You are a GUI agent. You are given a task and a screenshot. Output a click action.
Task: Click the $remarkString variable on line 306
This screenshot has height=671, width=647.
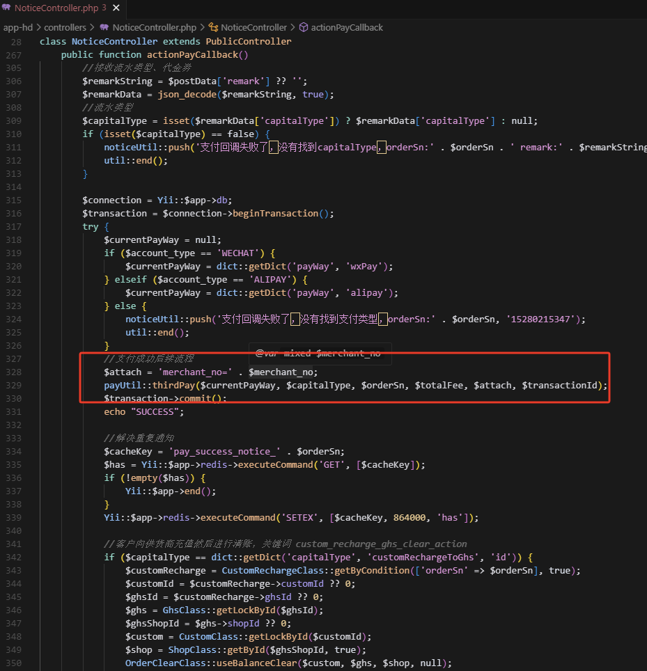pos(117,81)
